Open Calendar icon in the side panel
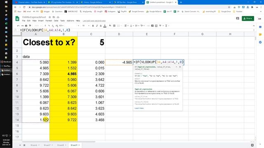This screenshot has width=264, height=148. (x=260, y=27)
